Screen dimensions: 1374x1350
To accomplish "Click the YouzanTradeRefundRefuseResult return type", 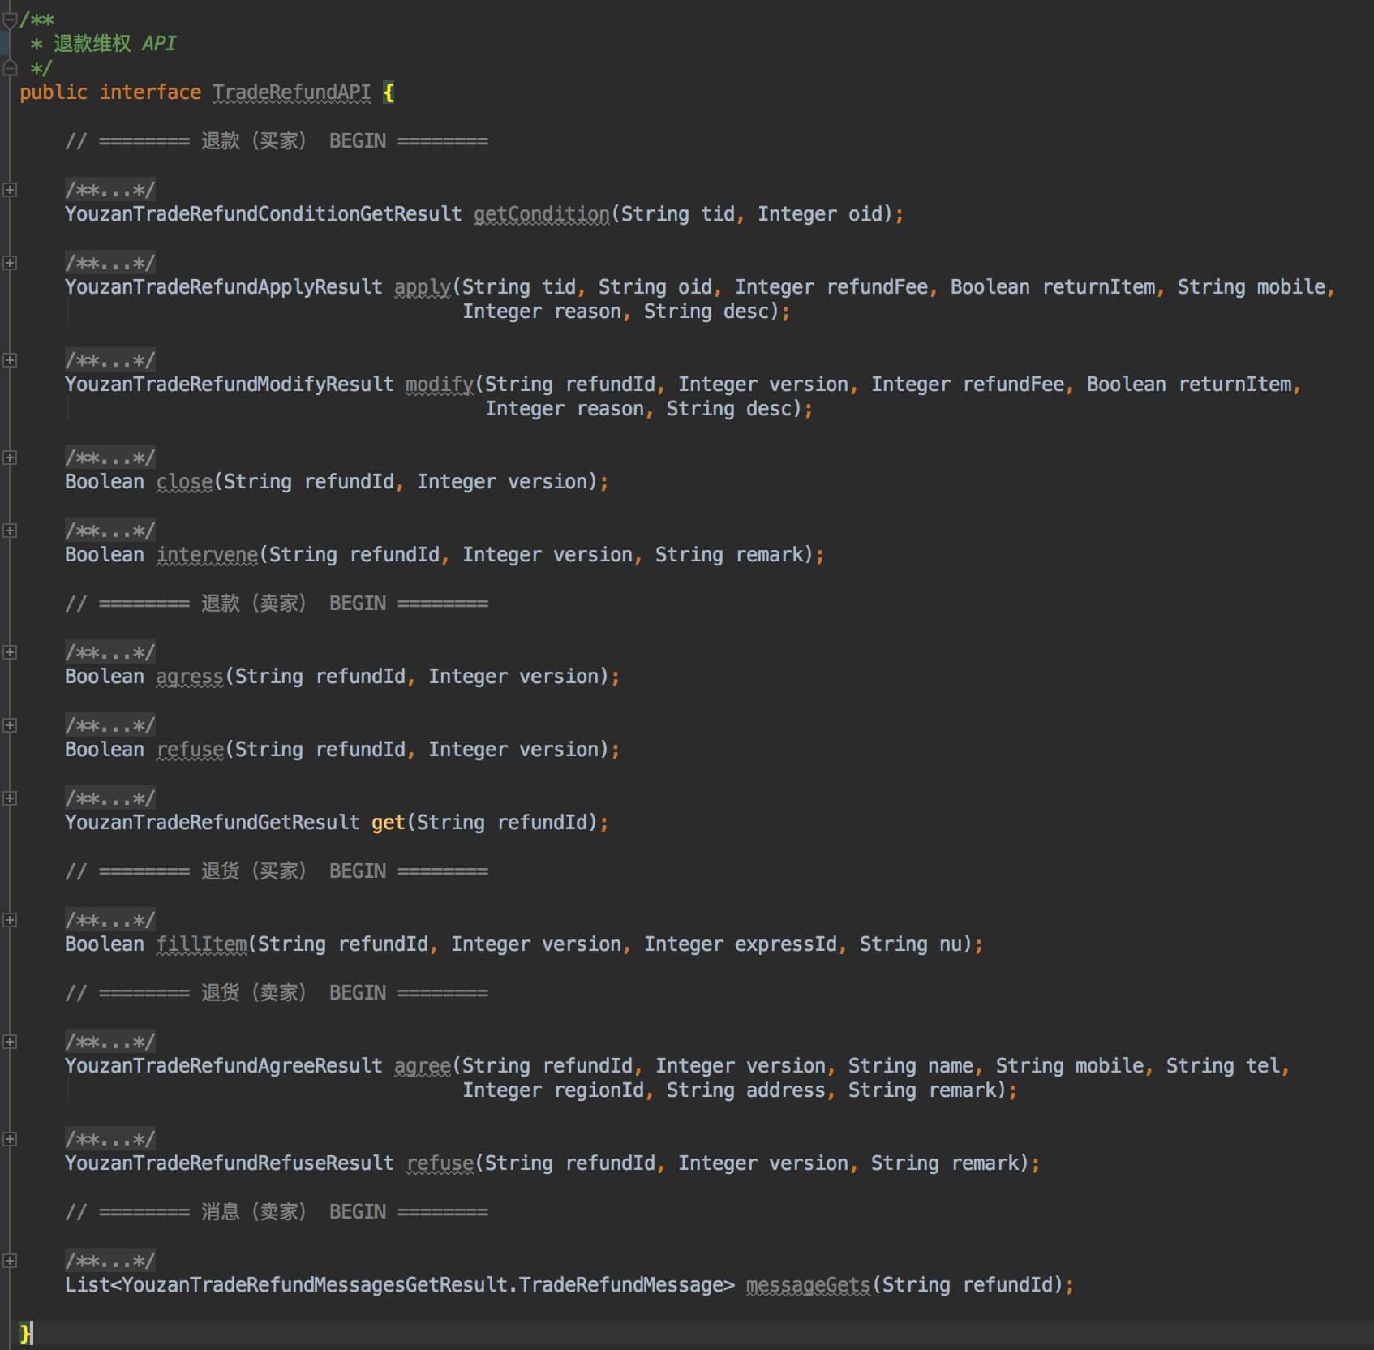I will pyautogui.click(x=230, y=1163).
